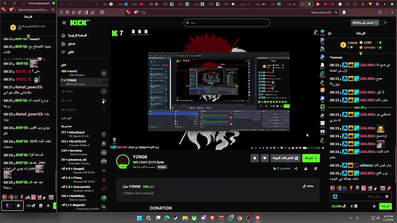Expand popout chat leaderboard chevron
Screen dimensions: 397x223
click(28, 36)
